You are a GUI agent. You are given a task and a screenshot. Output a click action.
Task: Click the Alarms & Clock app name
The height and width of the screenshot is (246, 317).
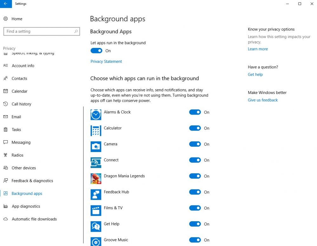click(117, 112)
